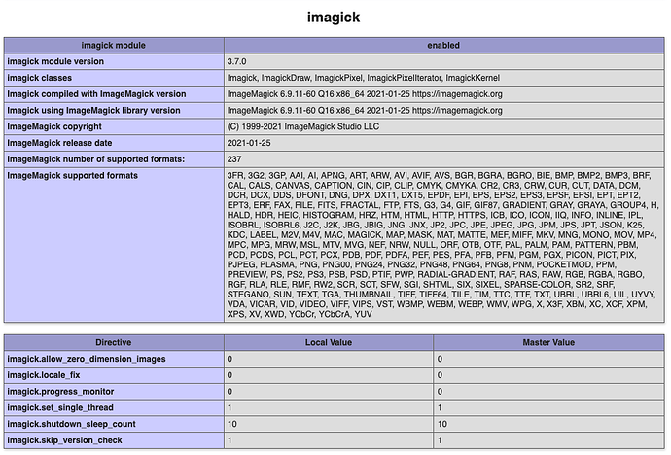Click the imagick page heading
Screen dimensions: 671x455
(335, 17)
